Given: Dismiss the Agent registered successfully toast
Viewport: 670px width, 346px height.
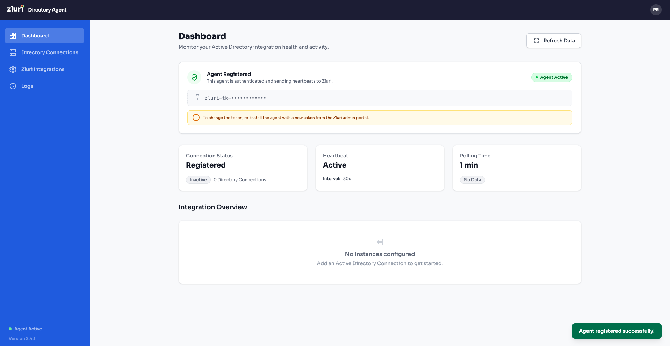Looking at the screenshot, I should click(616, 331).
